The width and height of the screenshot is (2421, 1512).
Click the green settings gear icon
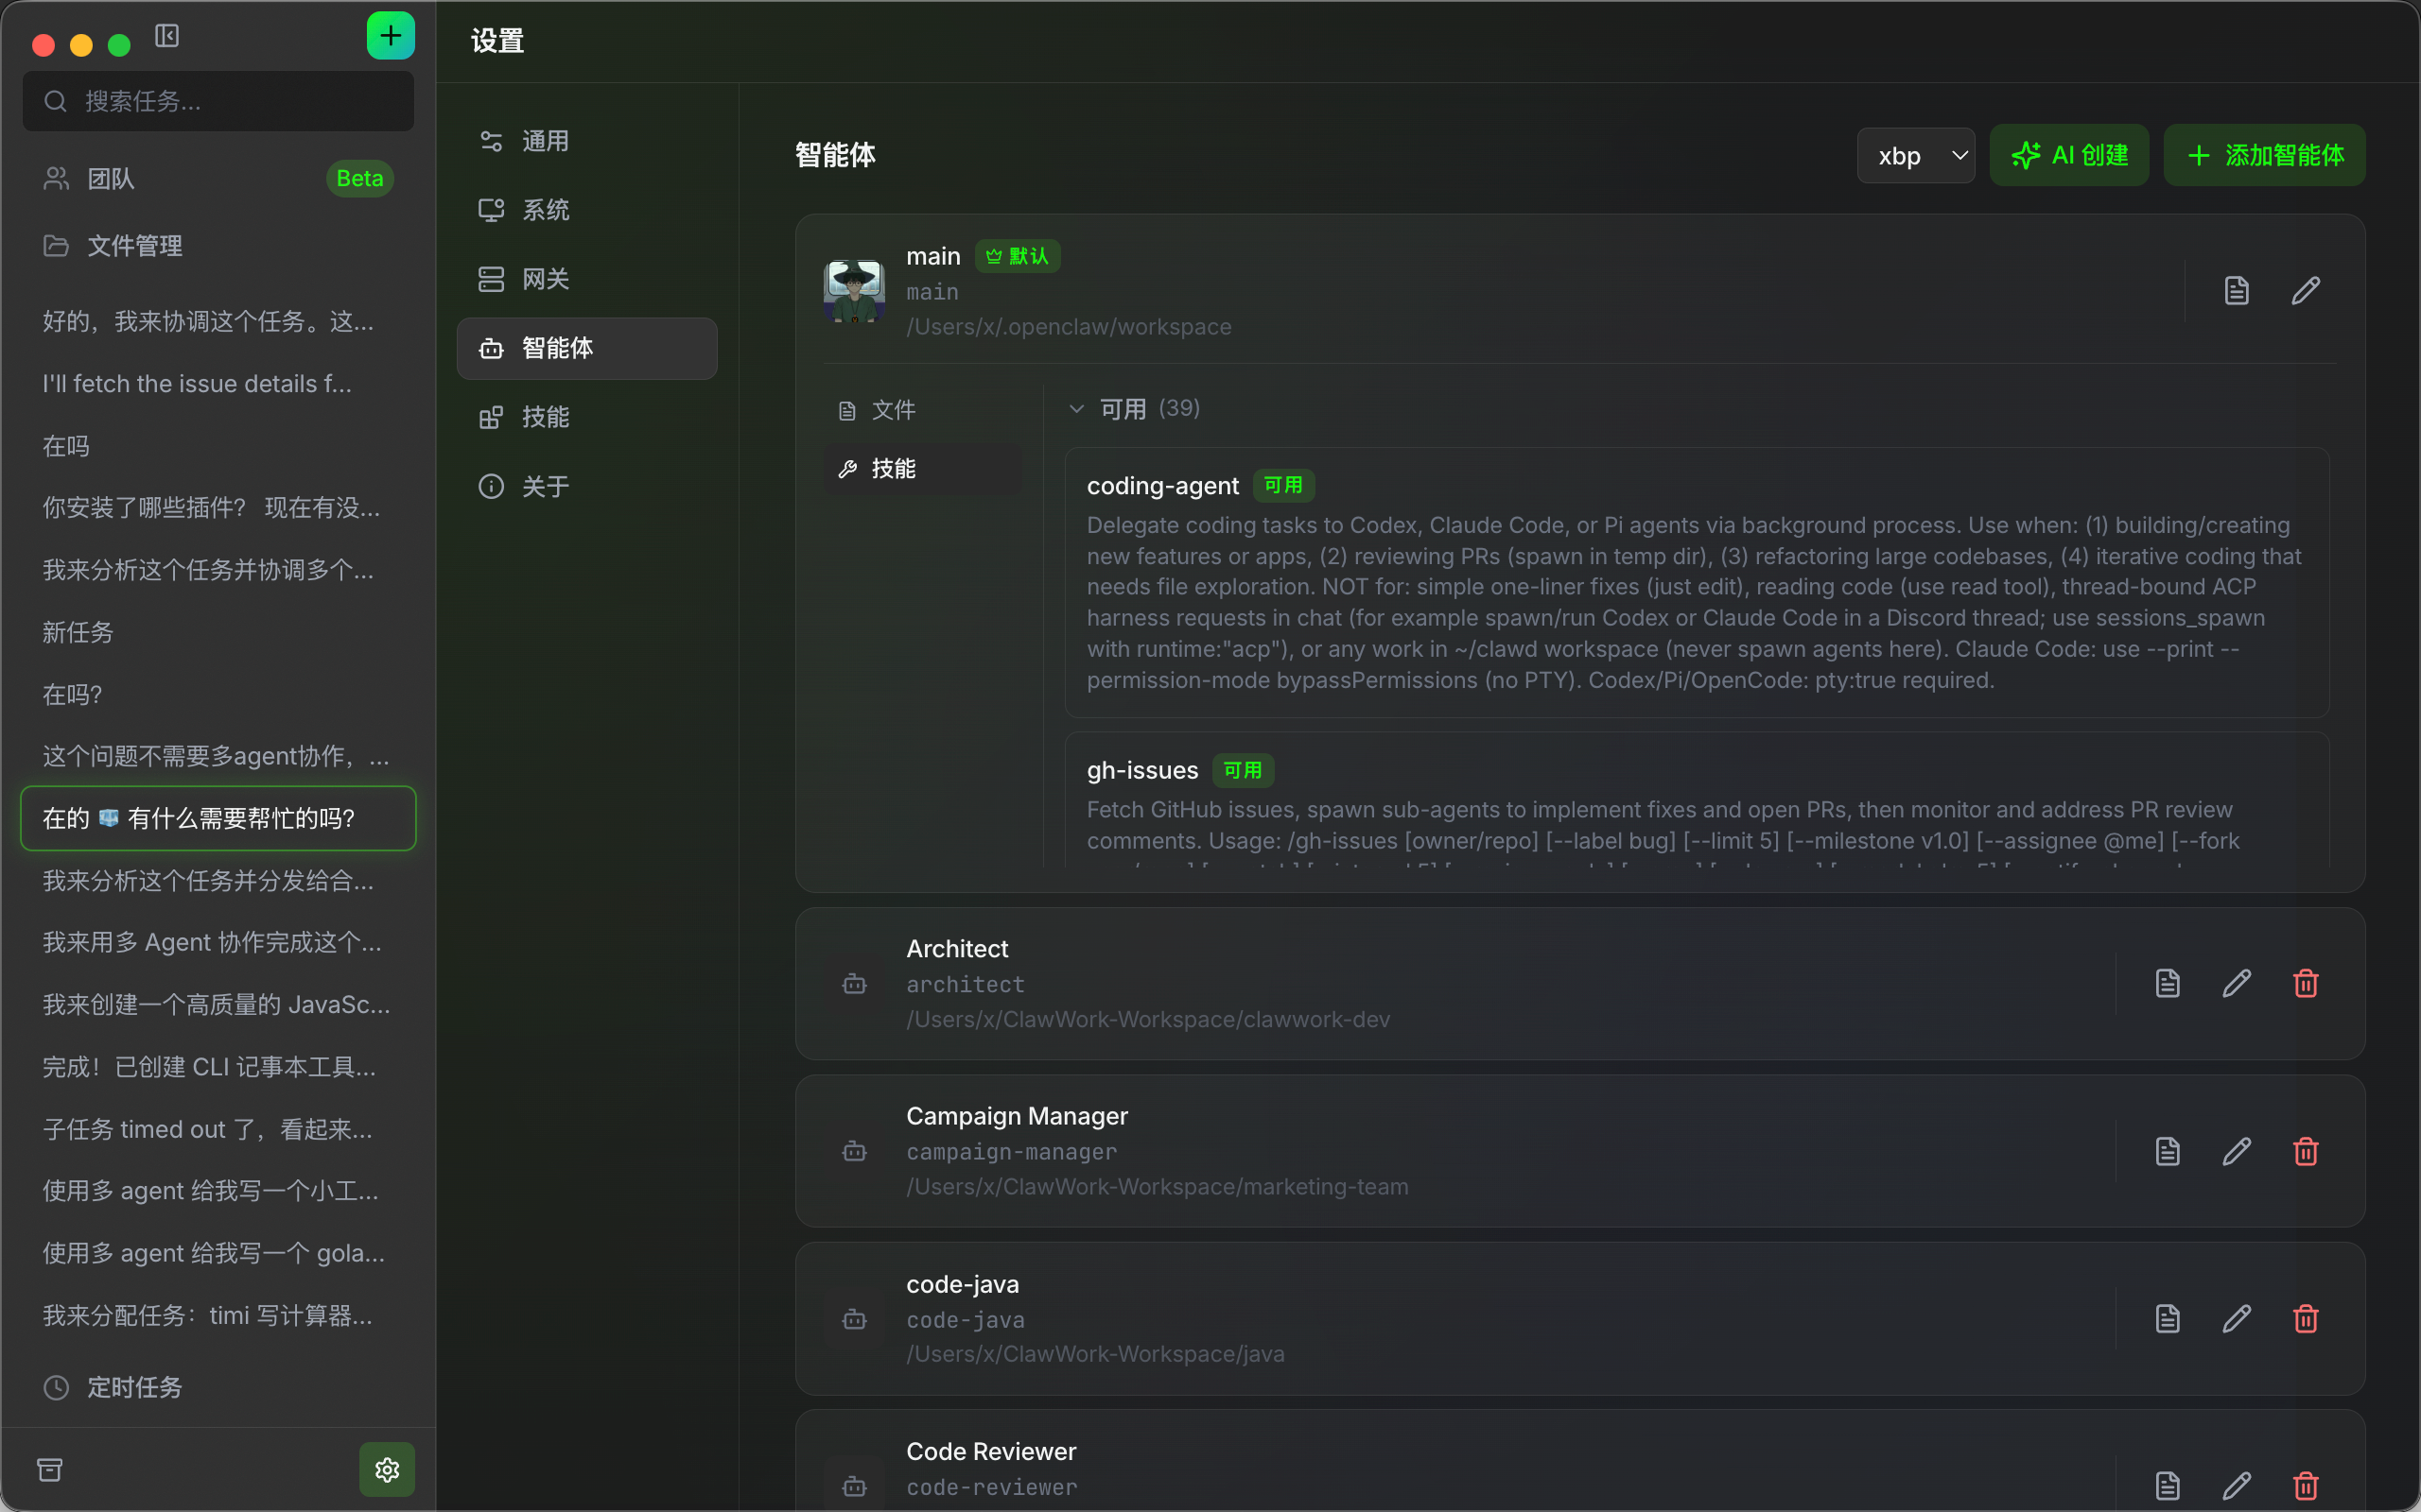(x=387, y=1469)
